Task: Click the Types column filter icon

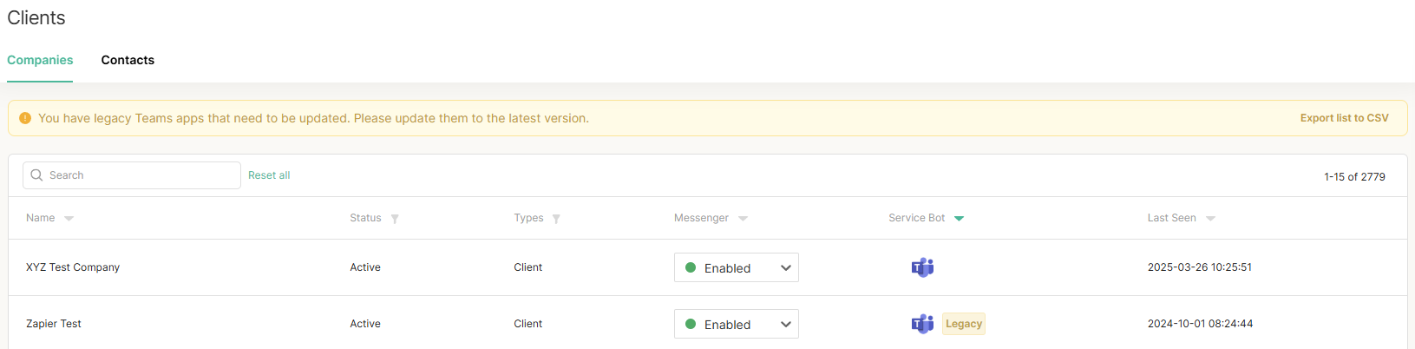Action: (556, 219)
